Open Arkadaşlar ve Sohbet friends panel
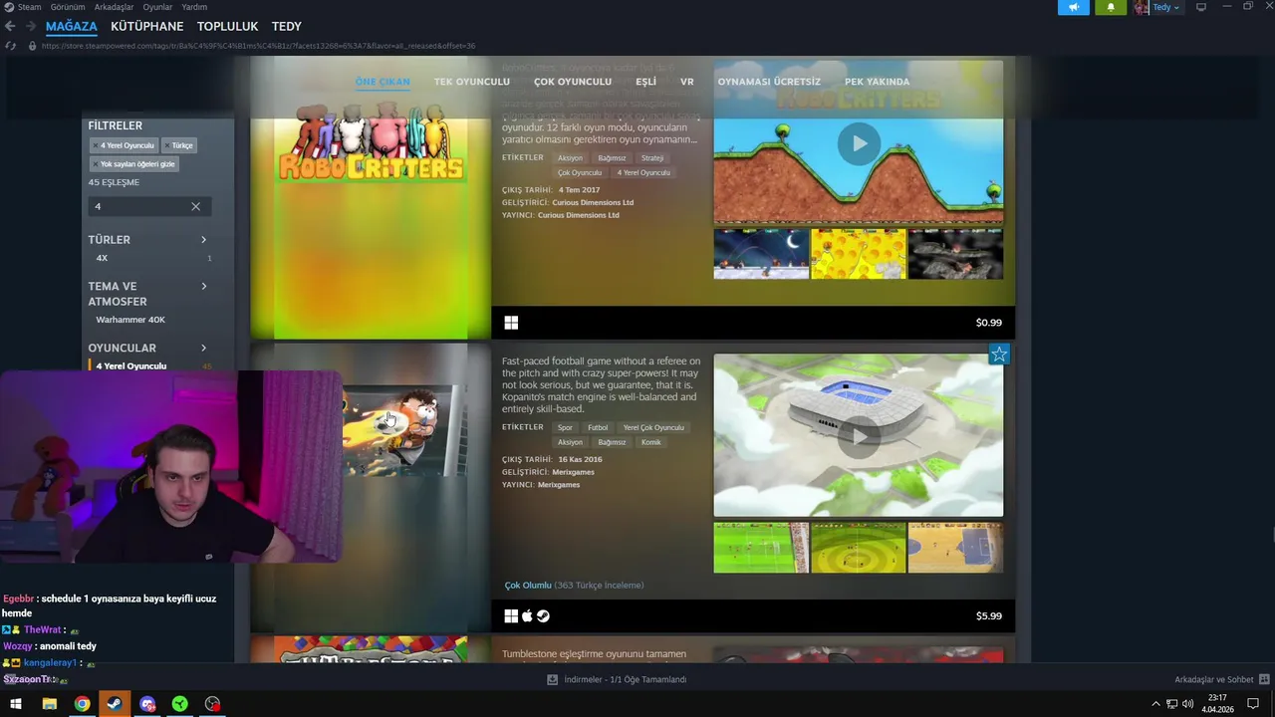Screen dimensions: 1275x717 pos(1221,680)
